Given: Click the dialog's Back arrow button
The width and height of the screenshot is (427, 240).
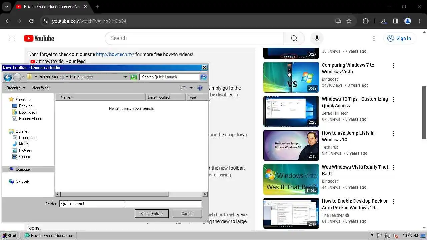Looking at the screenshot, I should [x=8, y=77].
